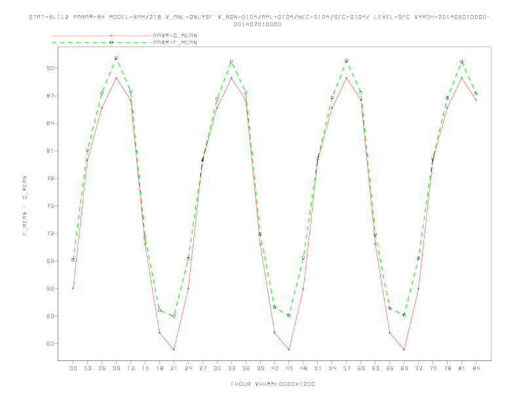Click the x-axis tick label 84
Screen dimensions: 519x401
[476, 368]
